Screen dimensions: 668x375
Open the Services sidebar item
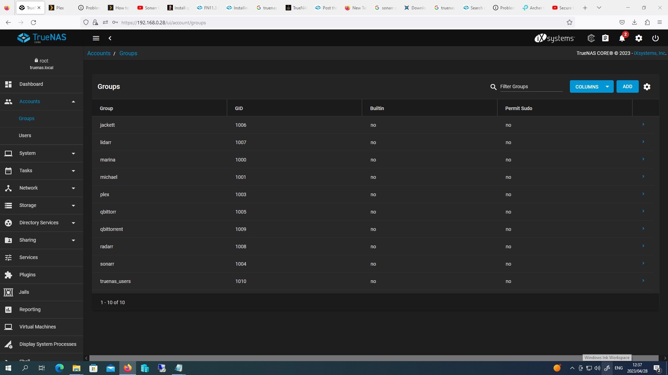tap(41, 257)
